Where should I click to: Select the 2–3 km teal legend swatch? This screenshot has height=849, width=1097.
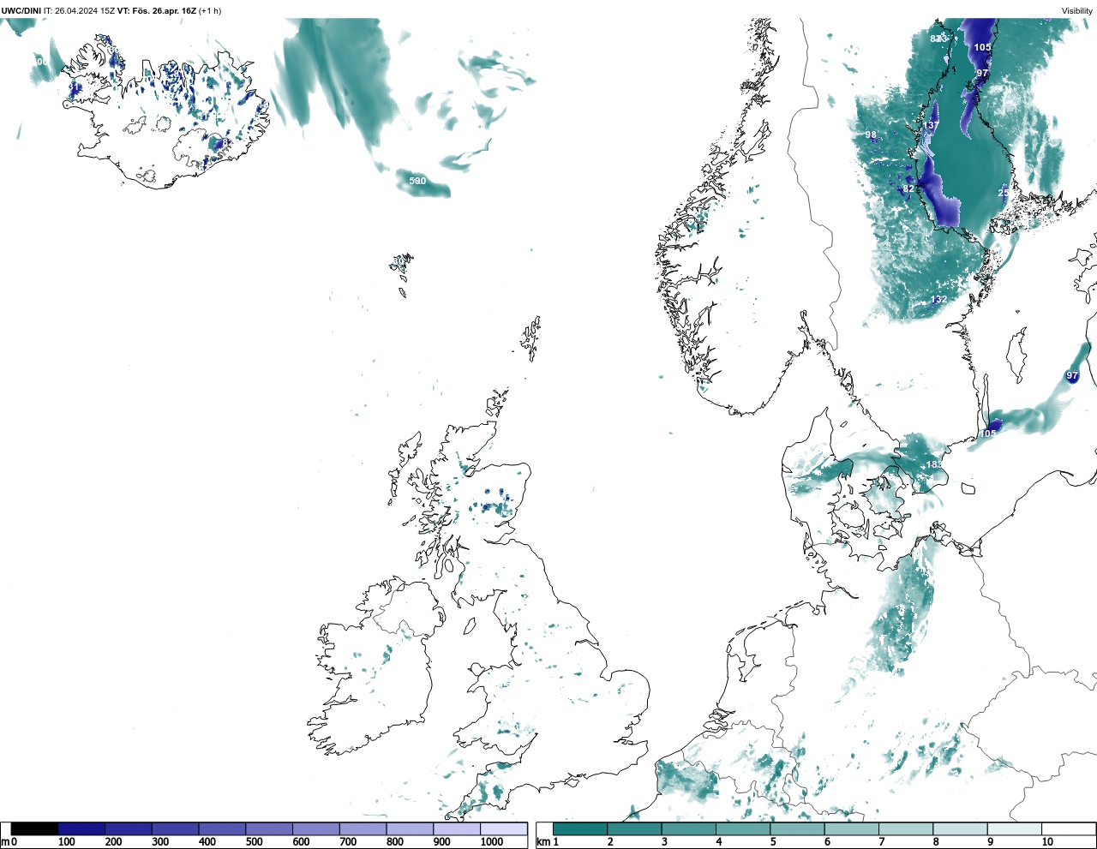[634, 828]
